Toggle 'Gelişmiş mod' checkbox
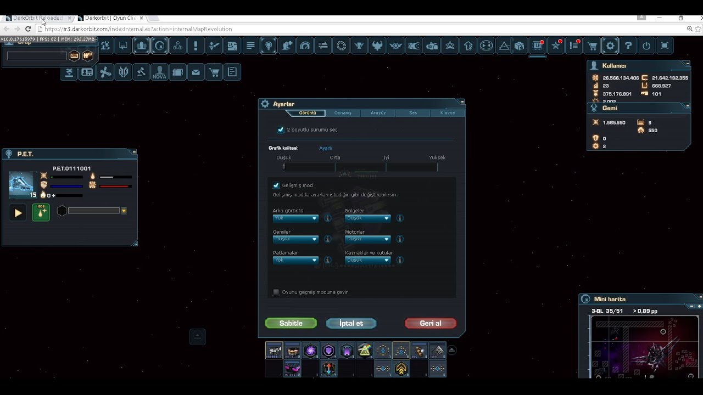This screenshot has width=703, height=395. (x=276, y=185)
